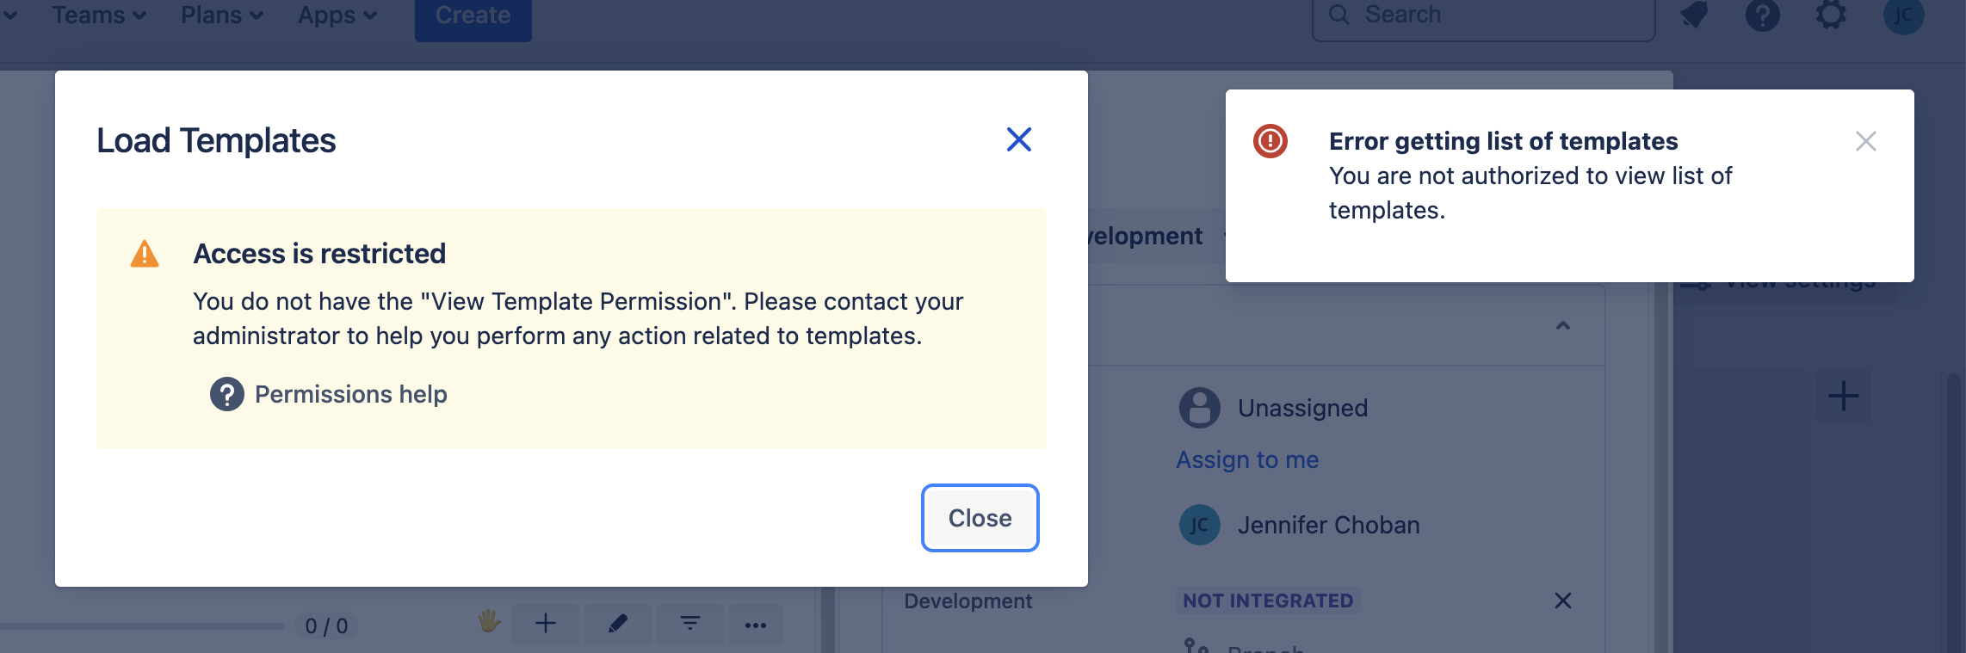Screen dimensions: 1966x653
Task: Open the Permissions help link
Action: click(349, 394)
